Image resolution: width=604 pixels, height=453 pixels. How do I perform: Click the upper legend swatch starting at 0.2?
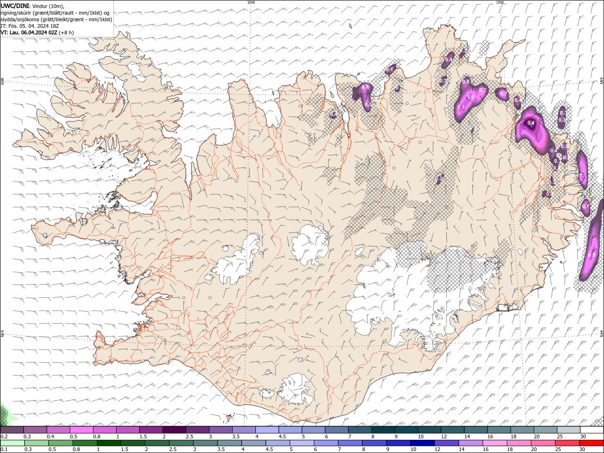click(x=12, y=430)
